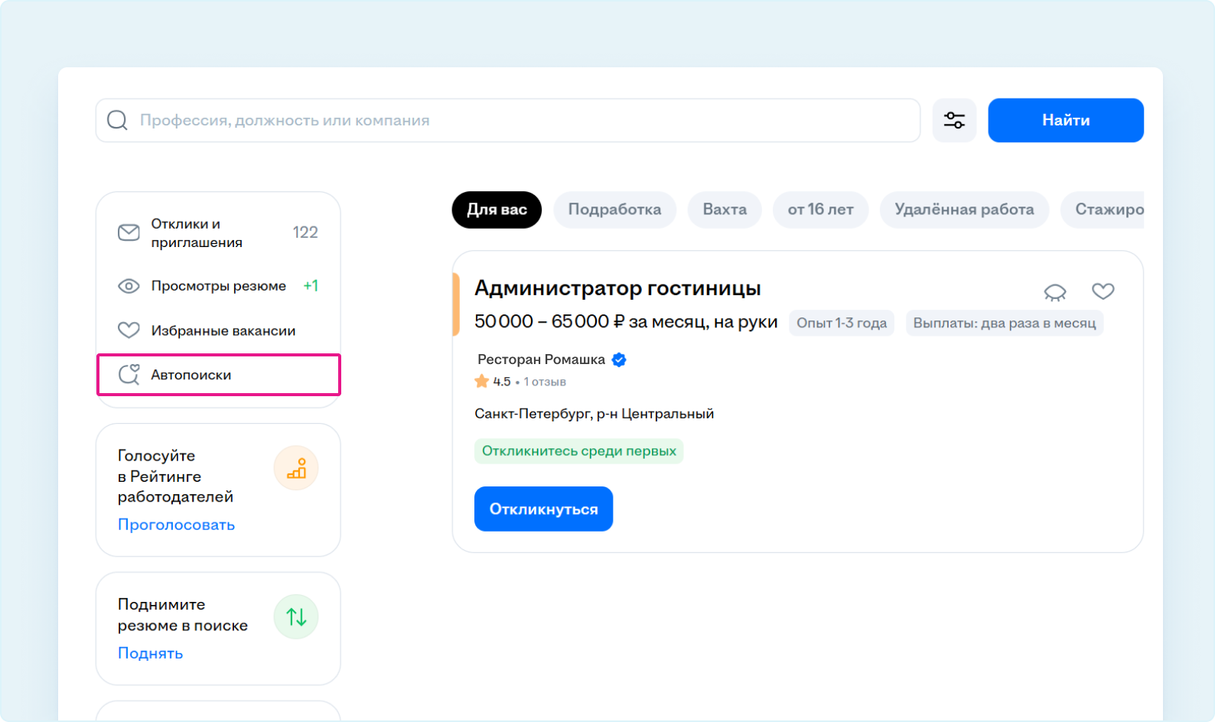Select the Удалённая работа filter
The image size is (1215, 722).
(x=964, y=210)
